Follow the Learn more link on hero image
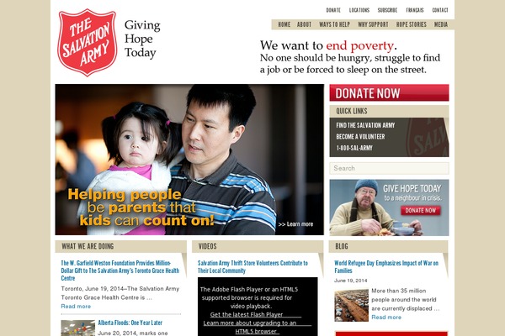 [x=295, y=224]
